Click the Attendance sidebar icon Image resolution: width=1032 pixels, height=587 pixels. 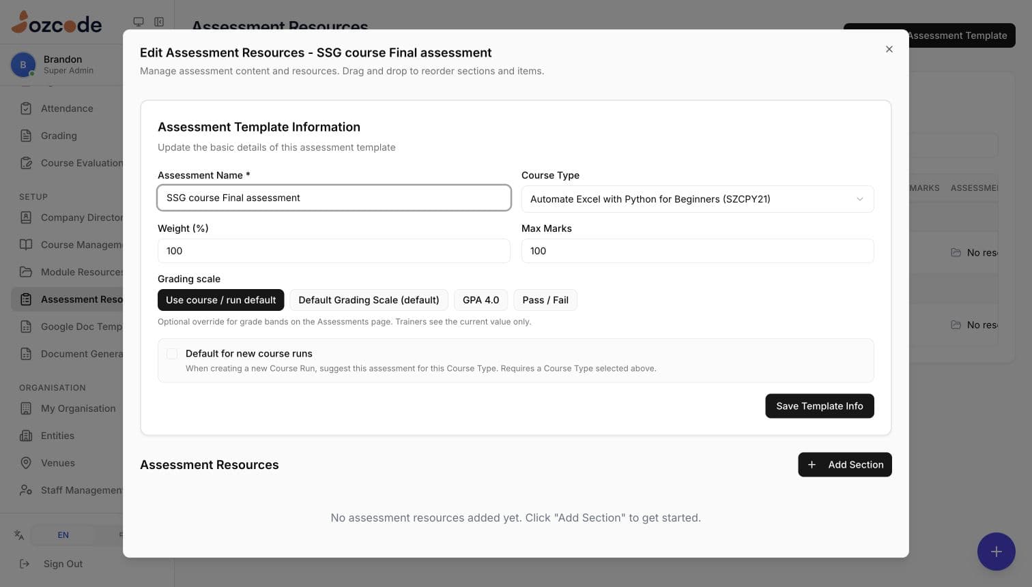[26, 108]
